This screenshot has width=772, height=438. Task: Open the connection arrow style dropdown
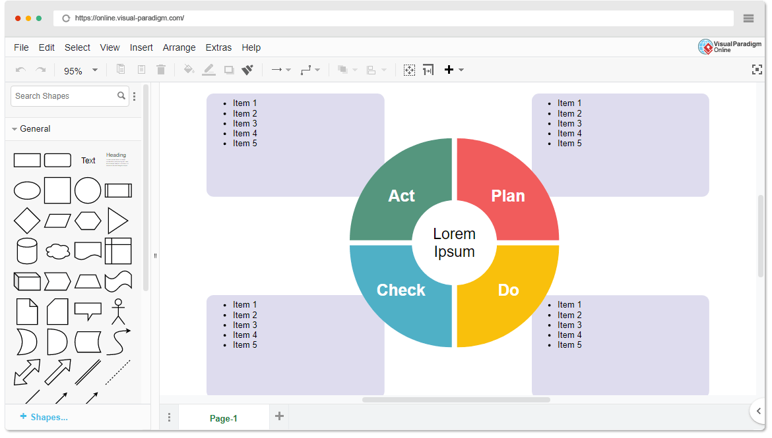[281, 70]
